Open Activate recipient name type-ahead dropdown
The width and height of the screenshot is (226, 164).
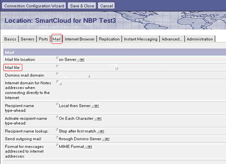(99, 119)
